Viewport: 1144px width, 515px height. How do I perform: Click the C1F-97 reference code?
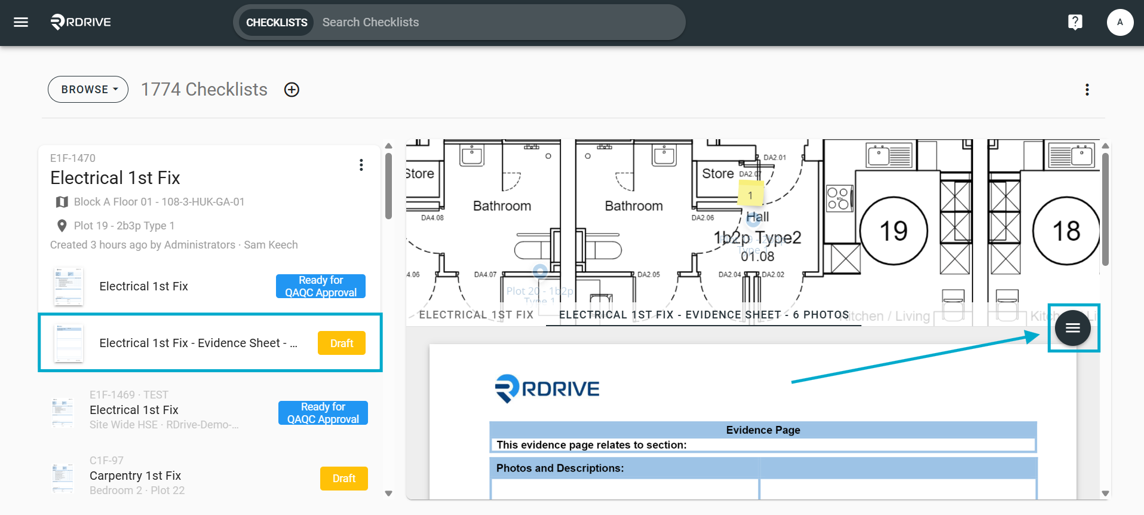click(106, 461)
